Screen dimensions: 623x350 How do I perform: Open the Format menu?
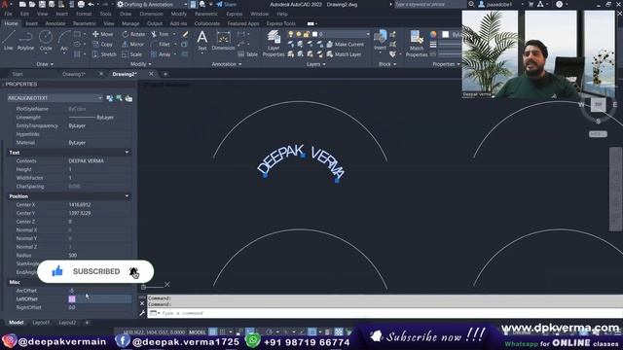coord(84,14)
